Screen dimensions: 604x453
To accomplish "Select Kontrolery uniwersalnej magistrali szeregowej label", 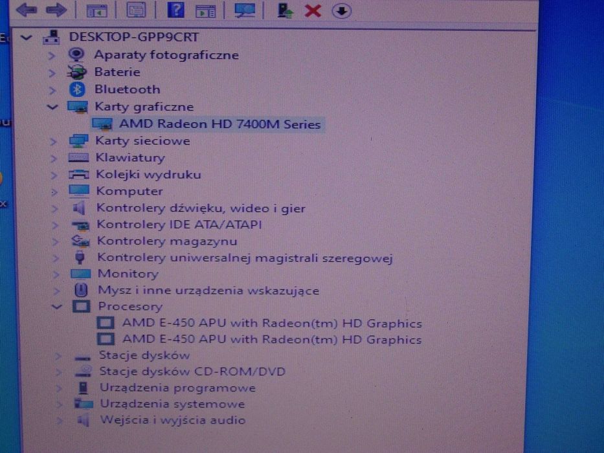I will (245, 258).
